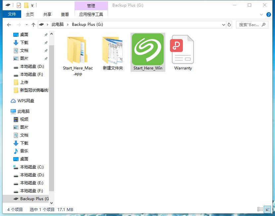Open the 应用程序工具 ribbon tab

tap(91, 15)
